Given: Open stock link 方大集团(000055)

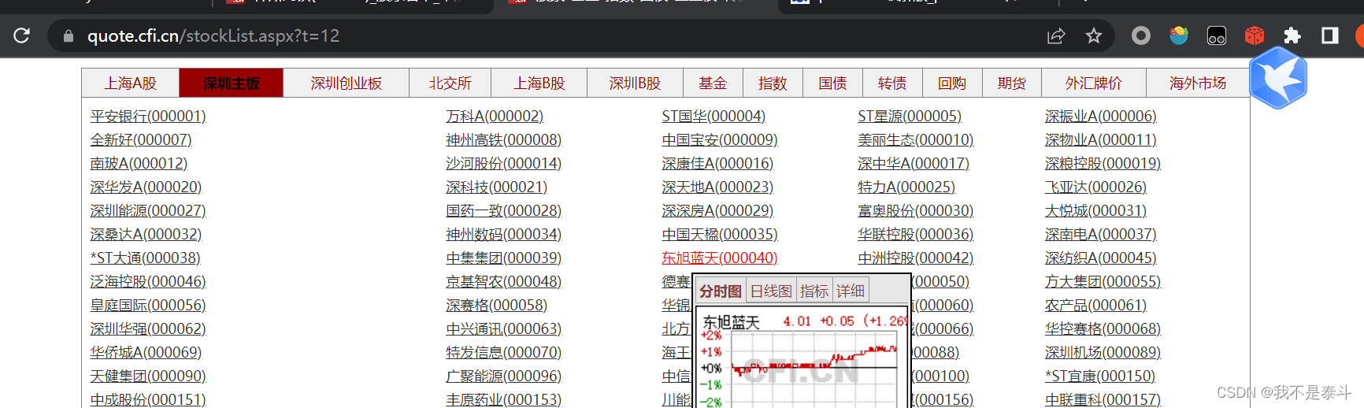Looking at the screenshot, I should click(1103, 282).
